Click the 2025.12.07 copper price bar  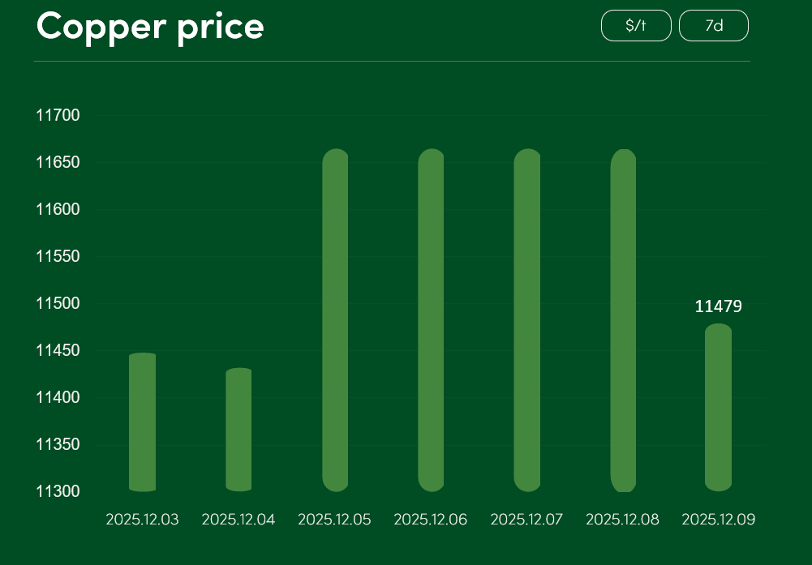(527, 320)
